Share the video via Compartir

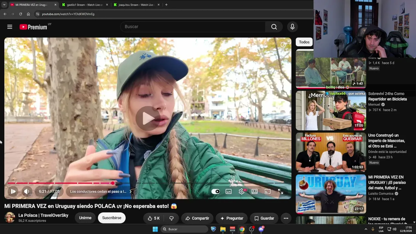pos(197,218)
